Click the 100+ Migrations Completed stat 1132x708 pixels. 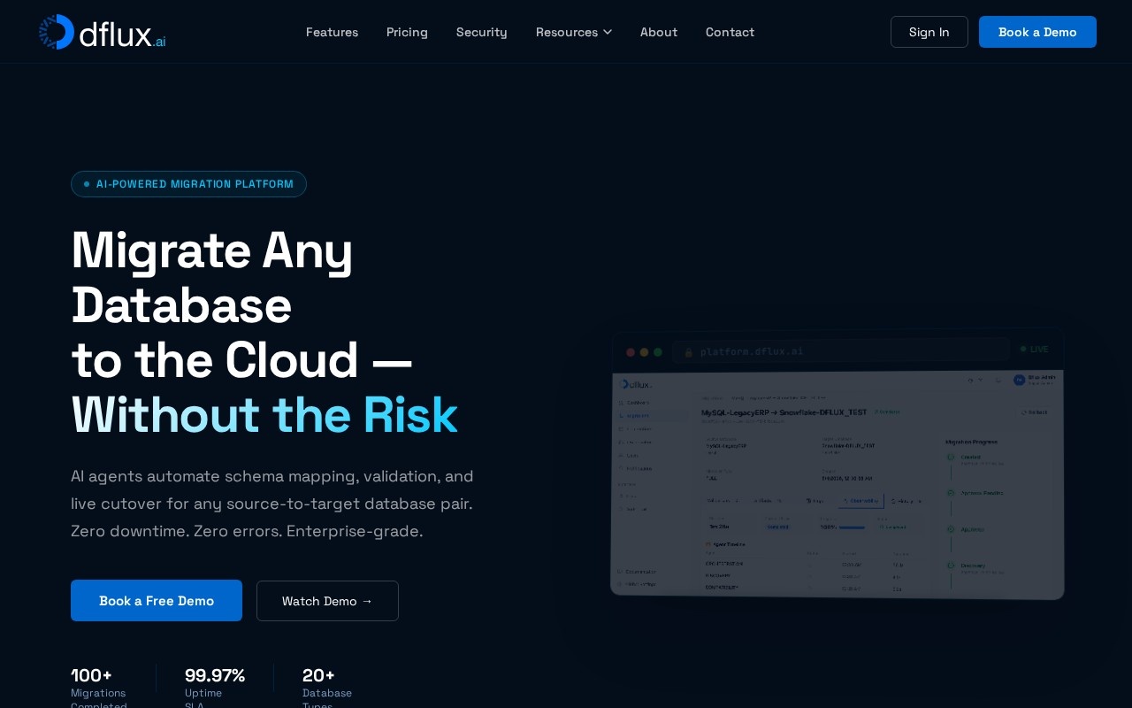(99, 687)
